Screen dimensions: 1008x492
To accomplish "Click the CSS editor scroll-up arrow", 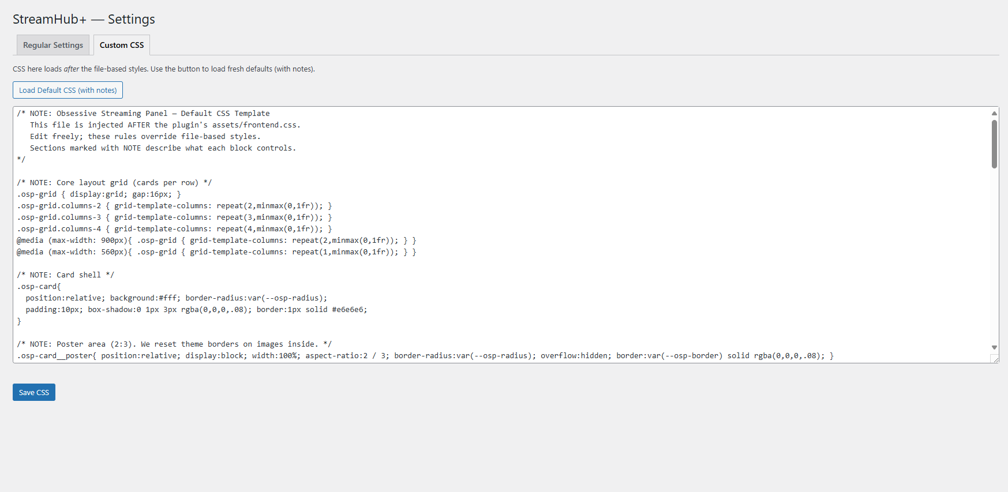I will (994, 113).
